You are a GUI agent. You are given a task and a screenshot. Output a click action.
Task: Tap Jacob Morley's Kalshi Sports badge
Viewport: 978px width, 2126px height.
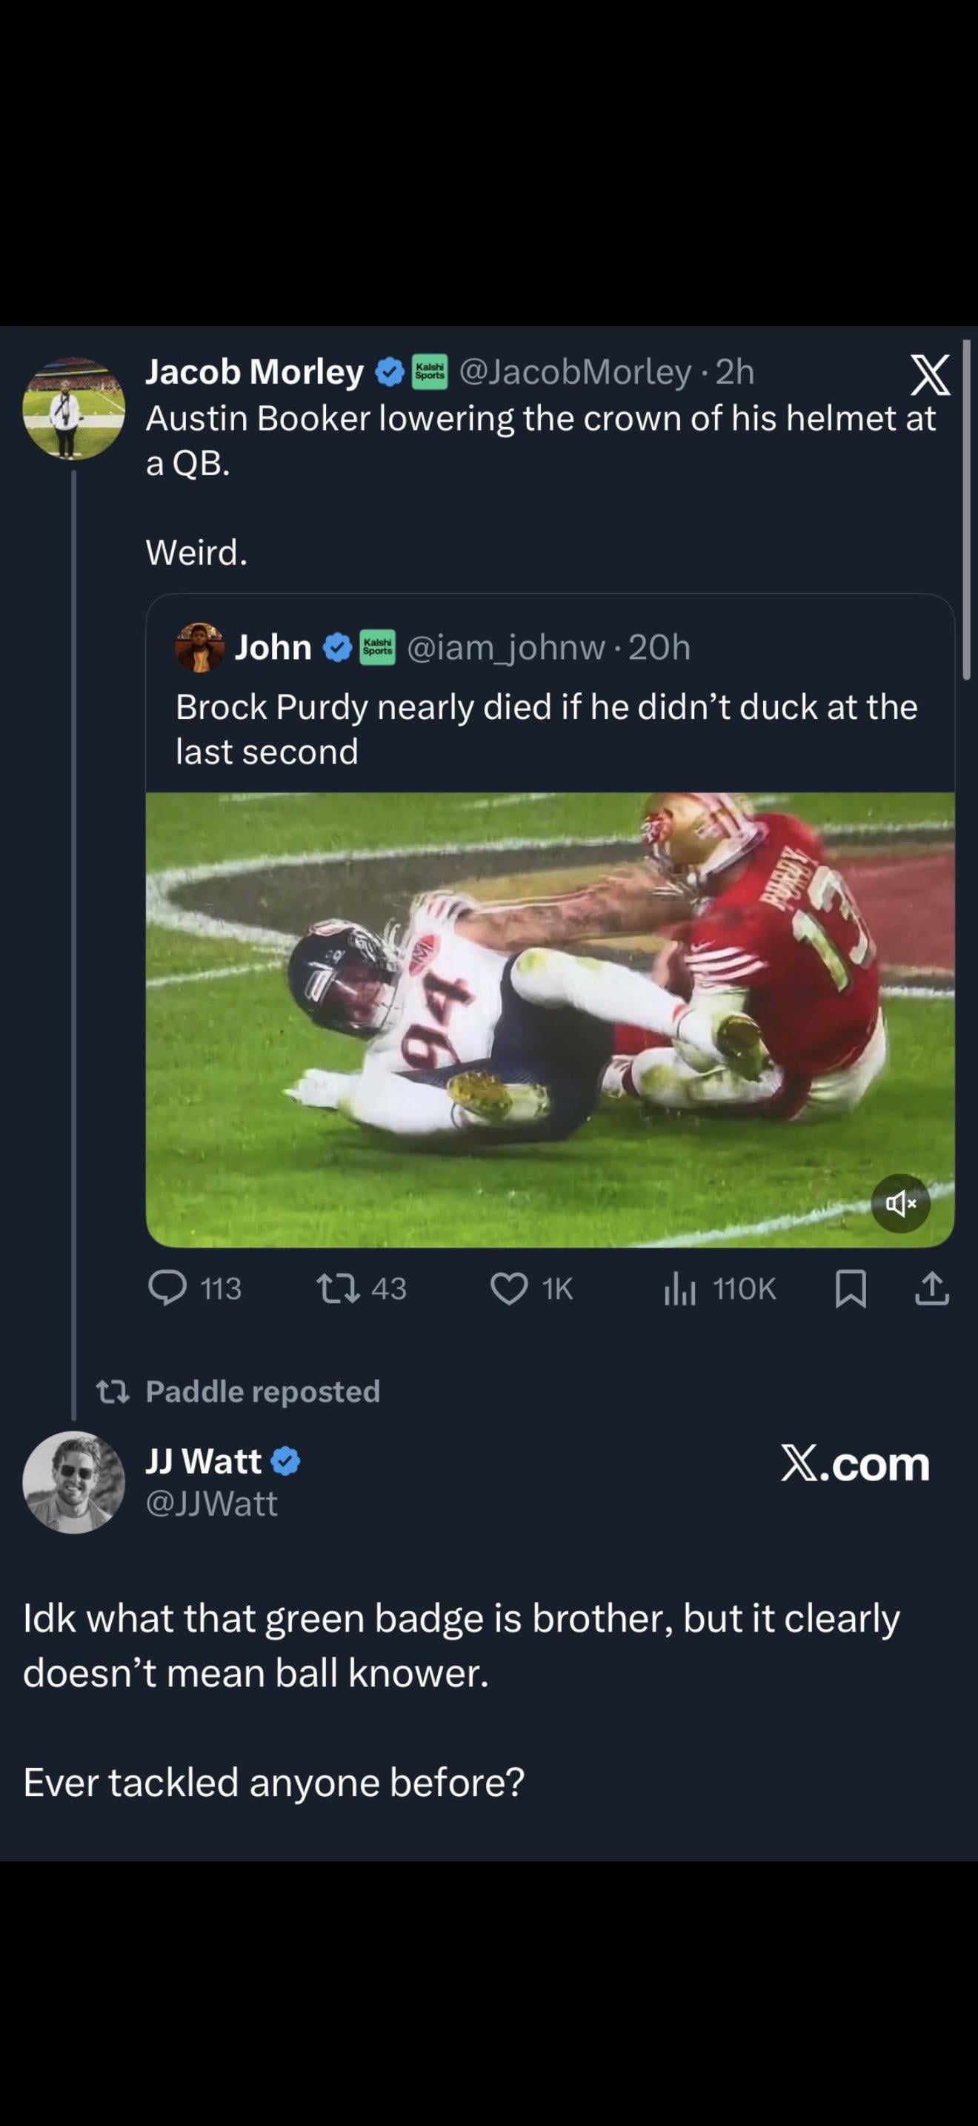430,372
